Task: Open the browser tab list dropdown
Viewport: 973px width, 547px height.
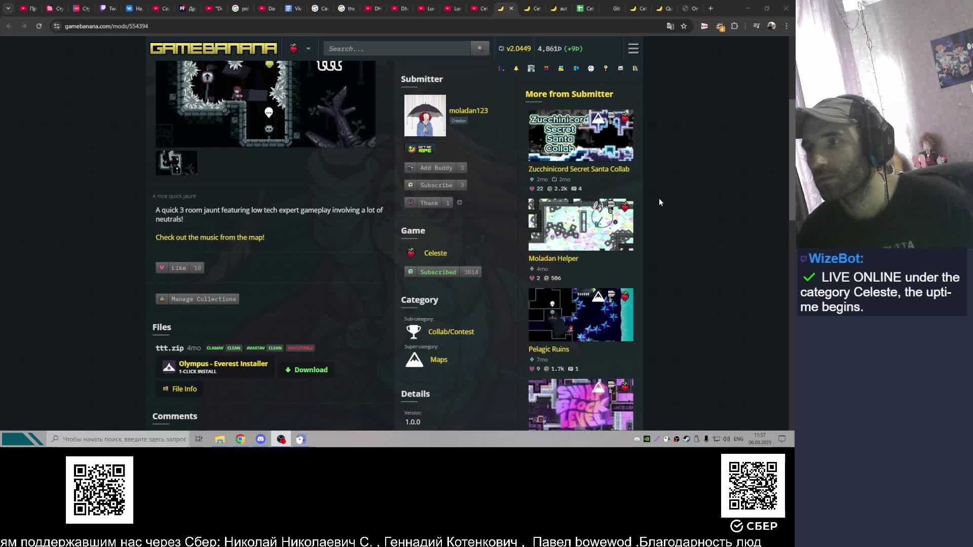Action: click(x=8, y=8)
